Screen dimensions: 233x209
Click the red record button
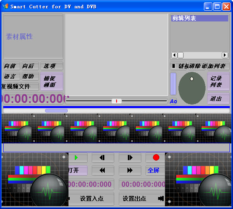point(155,158)
